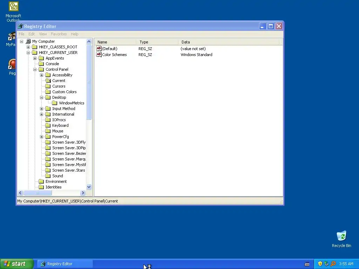Select the My Computer icon in tree
The image size is (359, 269).
click(x=28, y=41)
